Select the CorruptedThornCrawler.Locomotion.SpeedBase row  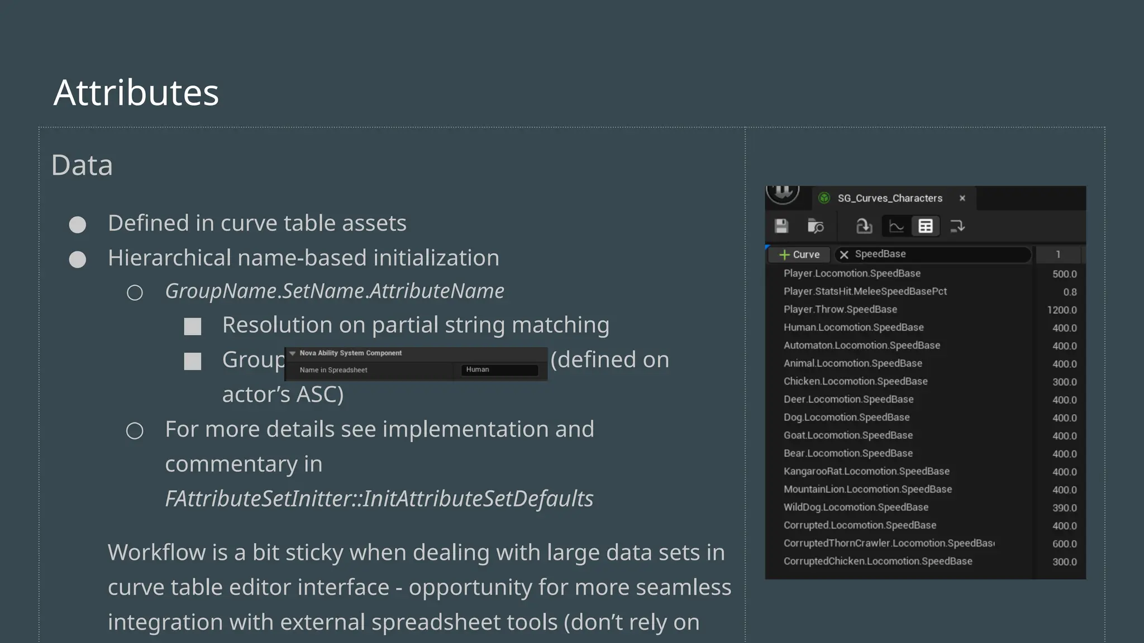pos(925,544)
